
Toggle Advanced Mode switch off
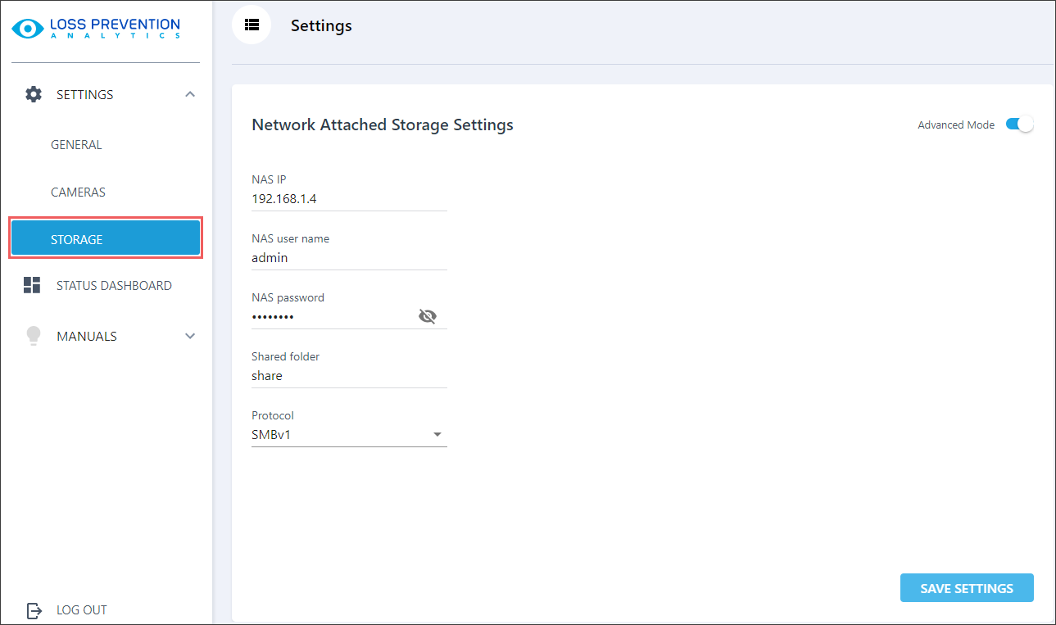coord(1019,125)
